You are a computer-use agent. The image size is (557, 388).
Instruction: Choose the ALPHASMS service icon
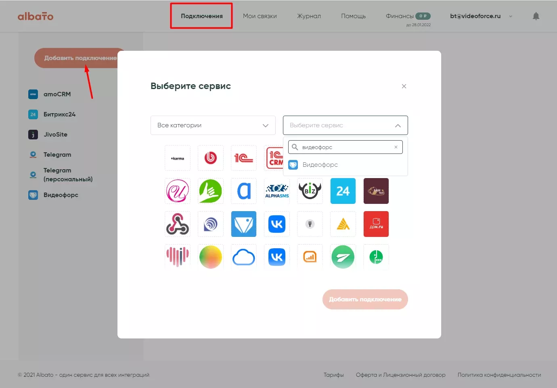point(277,191)
